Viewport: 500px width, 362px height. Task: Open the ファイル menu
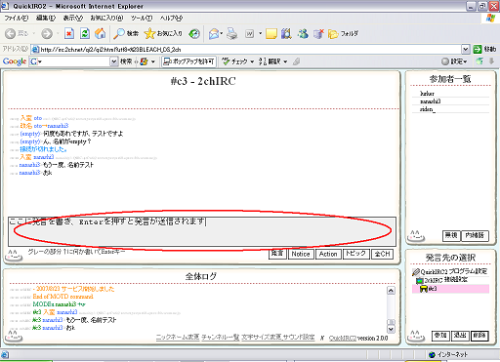pos(17,18)
